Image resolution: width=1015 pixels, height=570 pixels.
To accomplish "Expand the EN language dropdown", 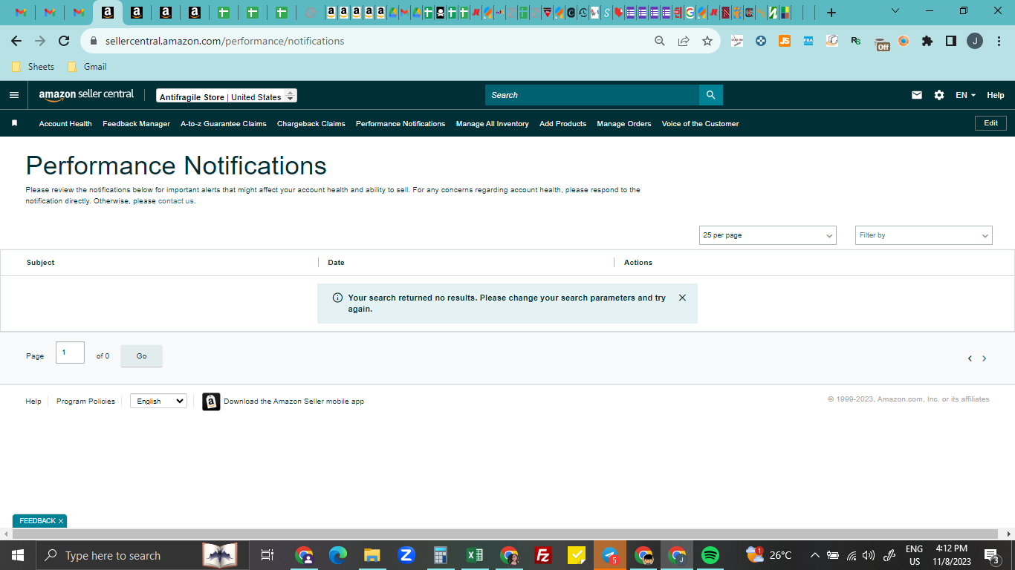I will click(965, 95).
